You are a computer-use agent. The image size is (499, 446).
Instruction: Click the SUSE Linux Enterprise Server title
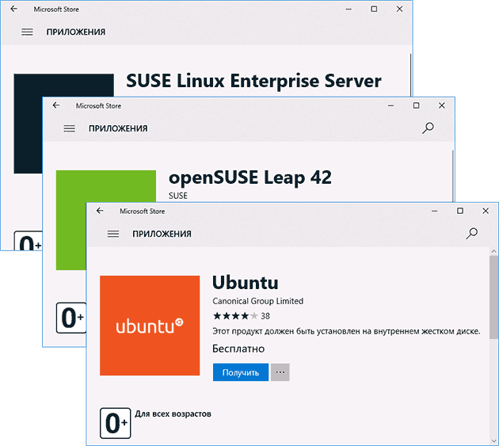(253, 81)
